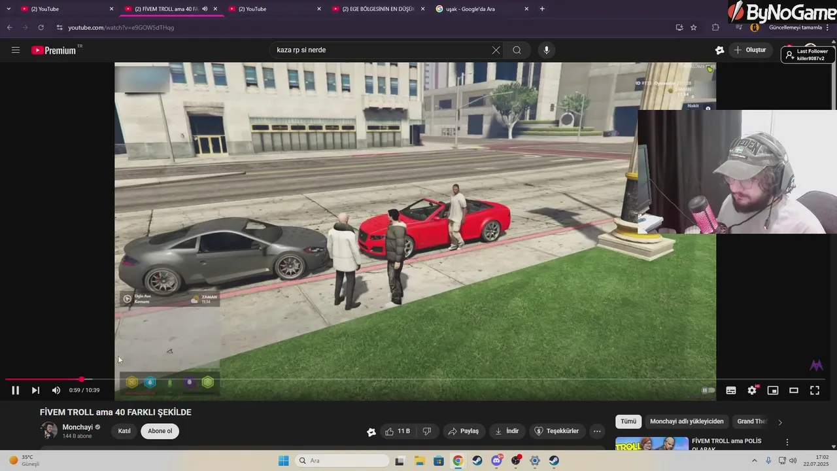Mute the video volume speaker icon
The image size is (837, 471).
(x=56, y=391)
